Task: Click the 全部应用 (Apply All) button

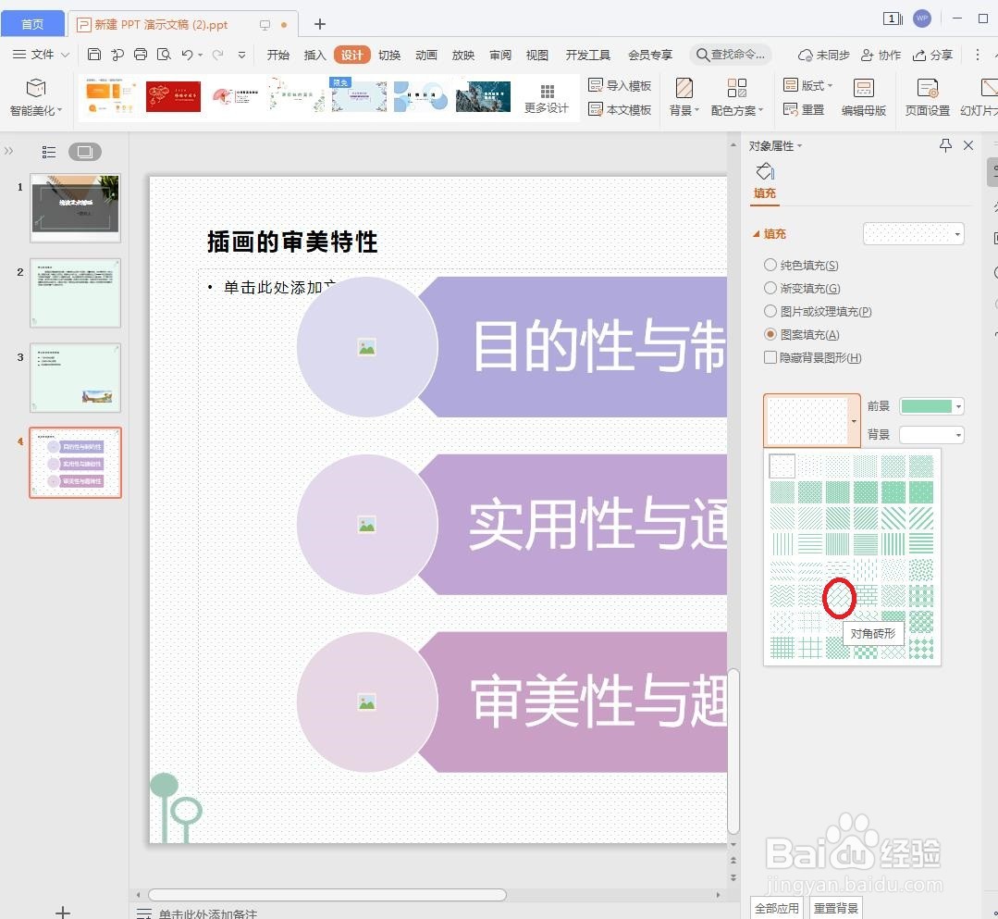Action: click(x=777, y=908)
